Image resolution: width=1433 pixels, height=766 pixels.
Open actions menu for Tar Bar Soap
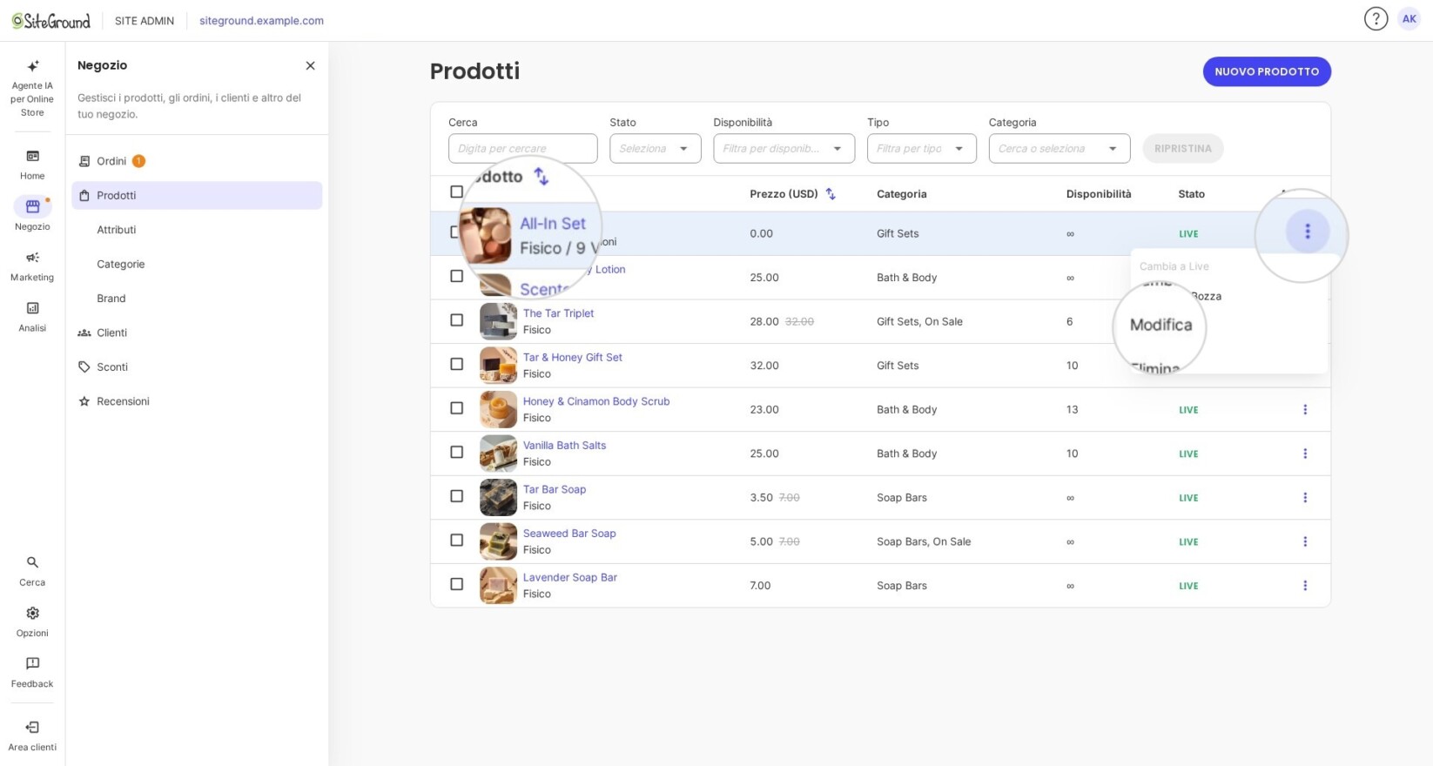pyautogui.click(x=1305, y=498)
